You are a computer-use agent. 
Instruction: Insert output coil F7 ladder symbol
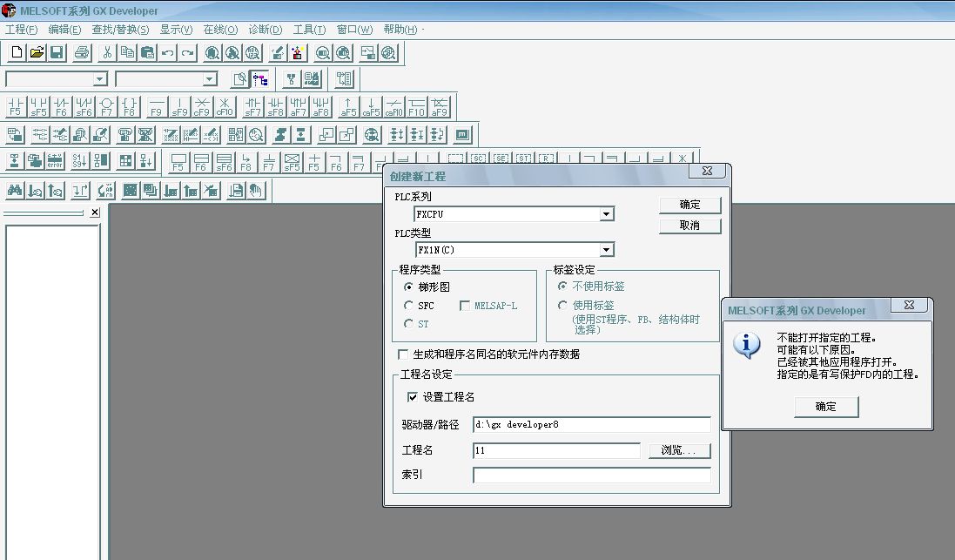[106, 107]
